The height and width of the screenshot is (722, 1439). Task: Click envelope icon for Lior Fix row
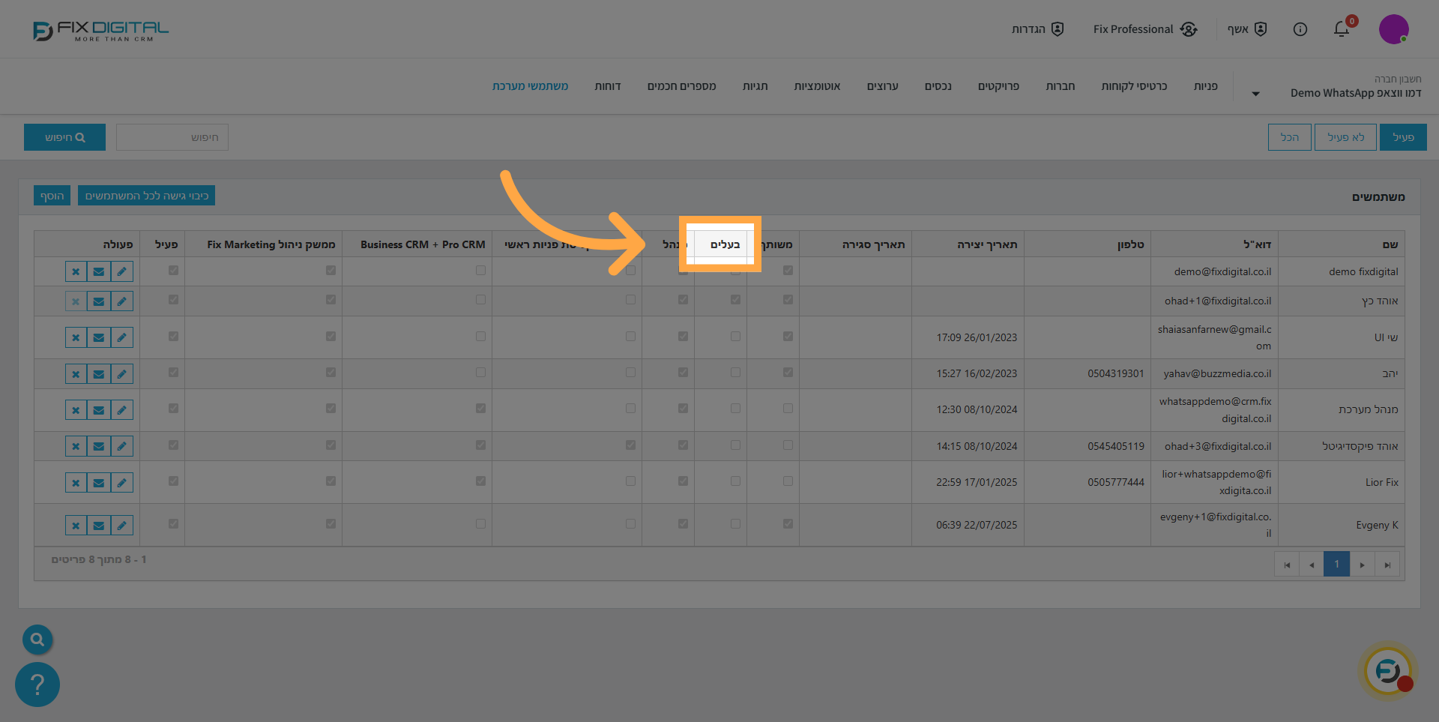pyautogui.click(x=99, y=483)
